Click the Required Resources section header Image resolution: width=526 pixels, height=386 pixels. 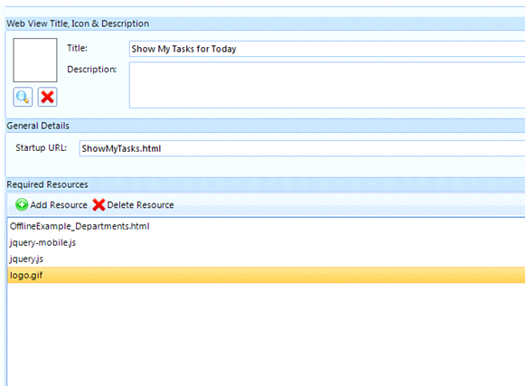[x=266, y=184]
